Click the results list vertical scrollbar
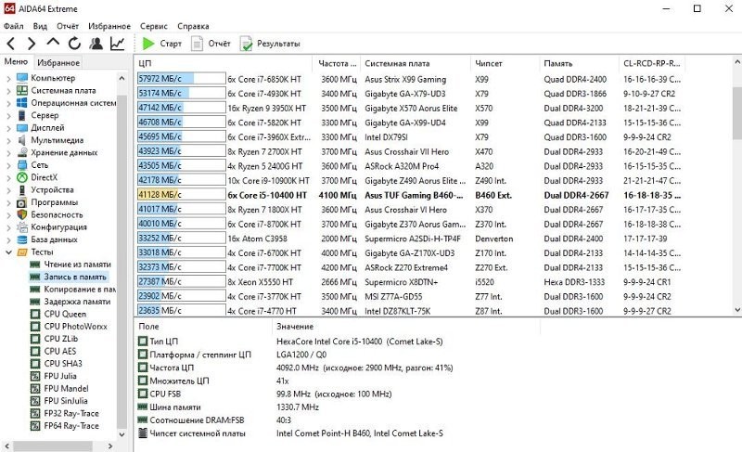 point(736,186)
